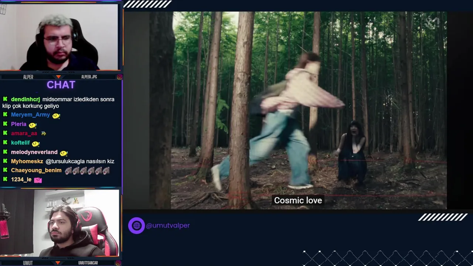This screenshot has width=473, height=266.
Task: Select the Pleria username in chat
Action: point(19,124)
